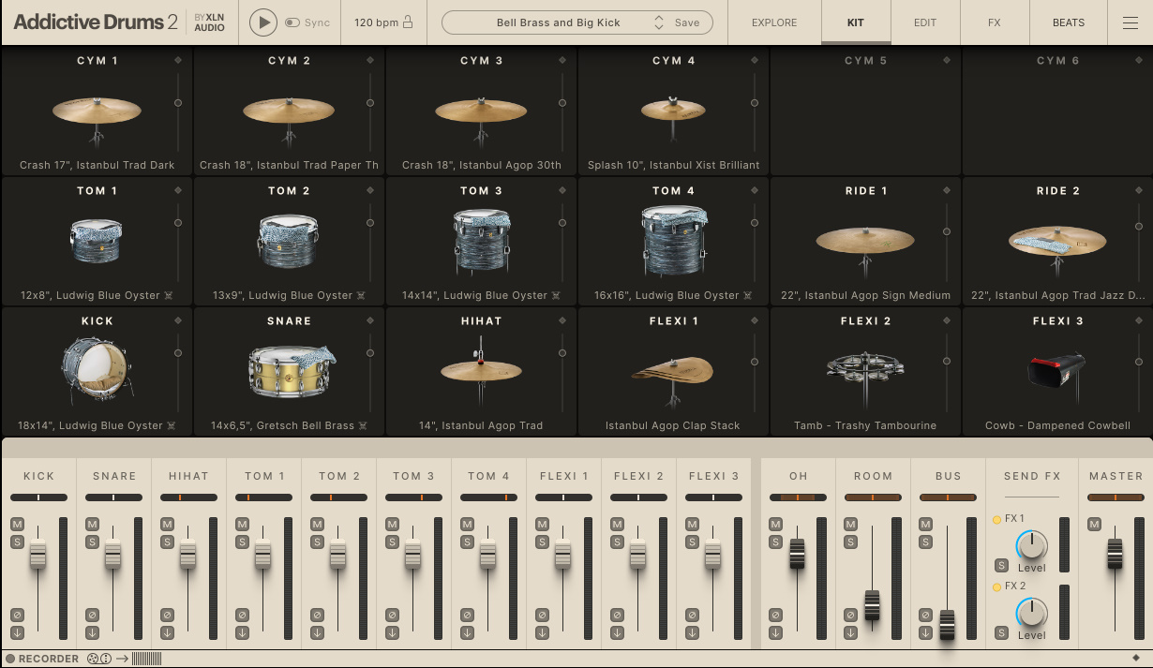Open SNARE slot diamond menu
The height and width of the screenshot is (668, 1153).
point(370,320)
